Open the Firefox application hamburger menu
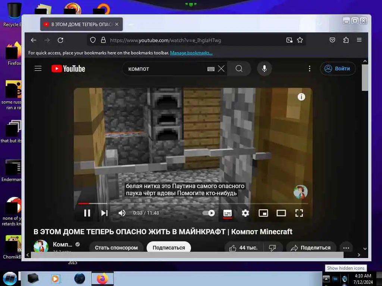The height and width of the screenshot is (286, 382). coord(359,40)
